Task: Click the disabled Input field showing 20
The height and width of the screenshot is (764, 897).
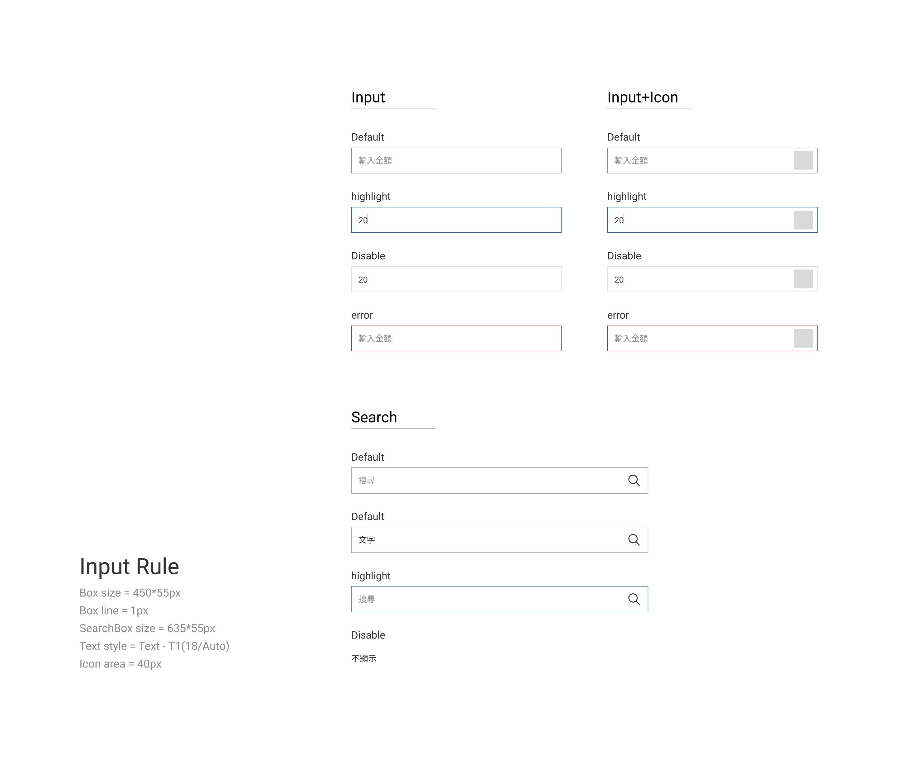Action: pos(456,279)
